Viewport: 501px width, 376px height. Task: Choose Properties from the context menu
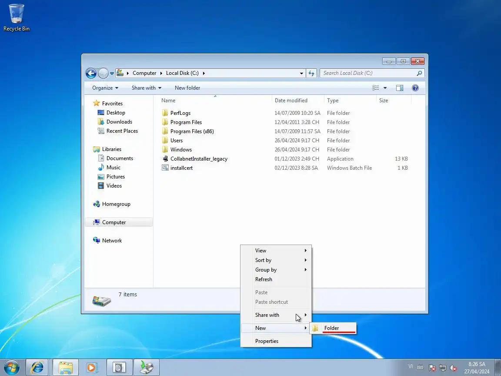point(276,341)
